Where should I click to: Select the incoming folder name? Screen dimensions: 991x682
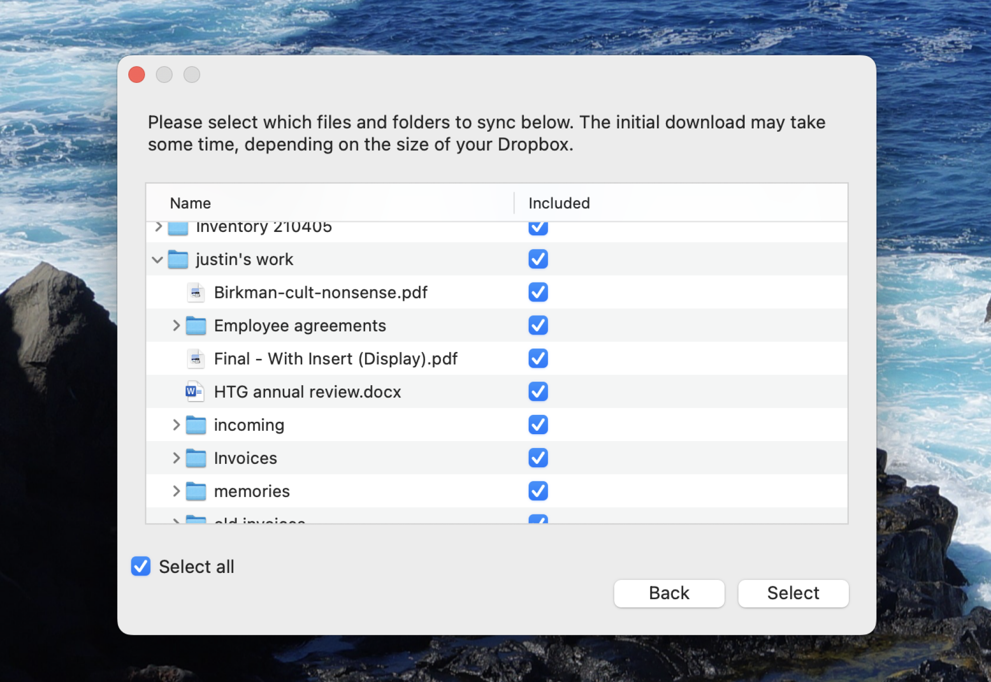(x=249, y=425)
